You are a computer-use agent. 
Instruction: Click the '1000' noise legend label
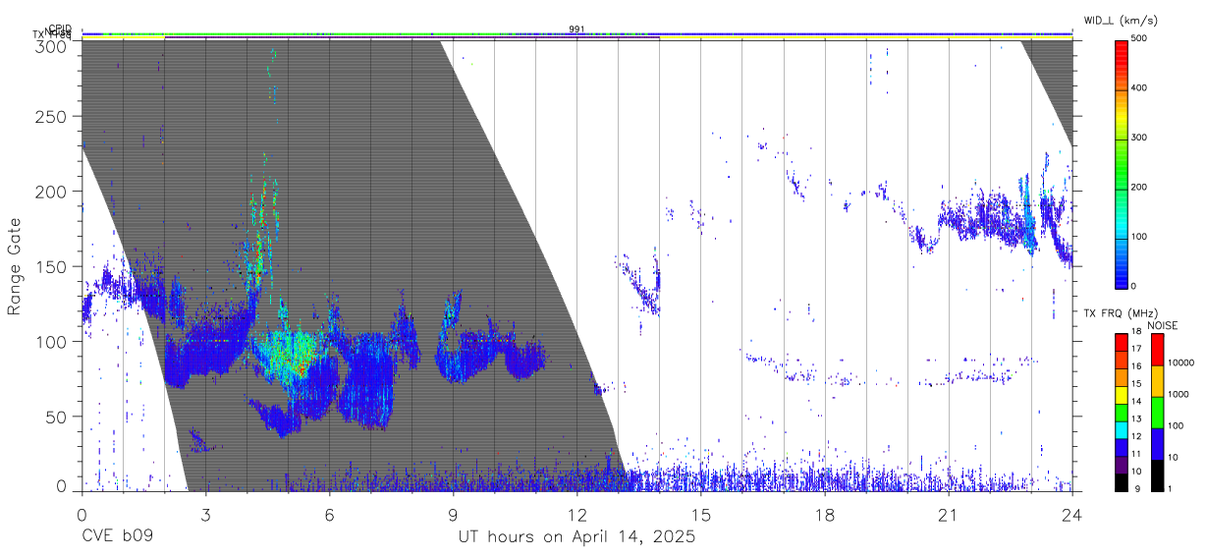coord(1177,394)
